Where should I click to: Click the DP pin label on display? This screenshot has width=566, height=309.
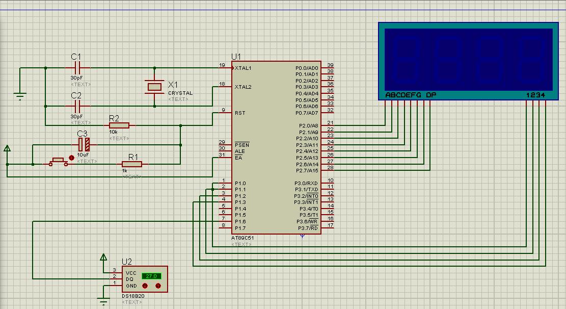(431, 95)
